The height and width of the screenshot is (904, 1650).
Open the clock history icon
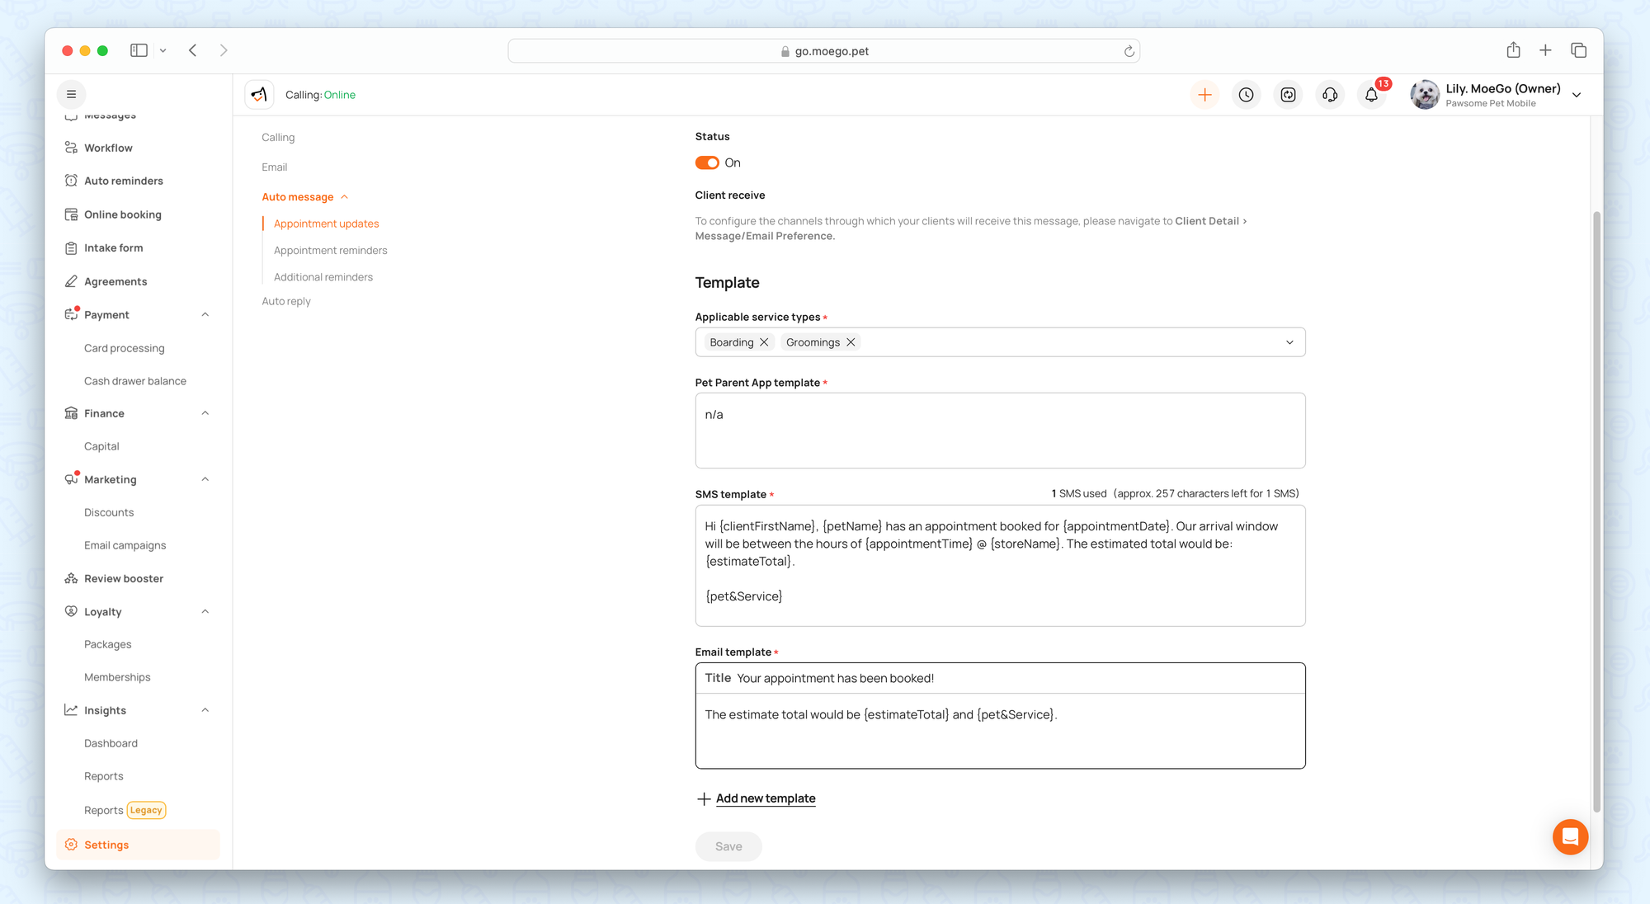coord(1246,95)
